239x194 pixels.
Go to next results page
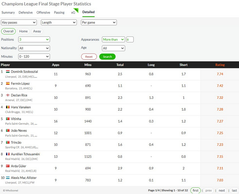222,190
